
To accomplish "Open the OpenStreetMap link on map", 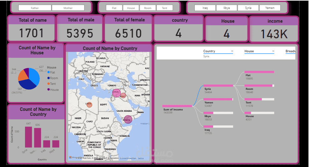I will [128, 158].
